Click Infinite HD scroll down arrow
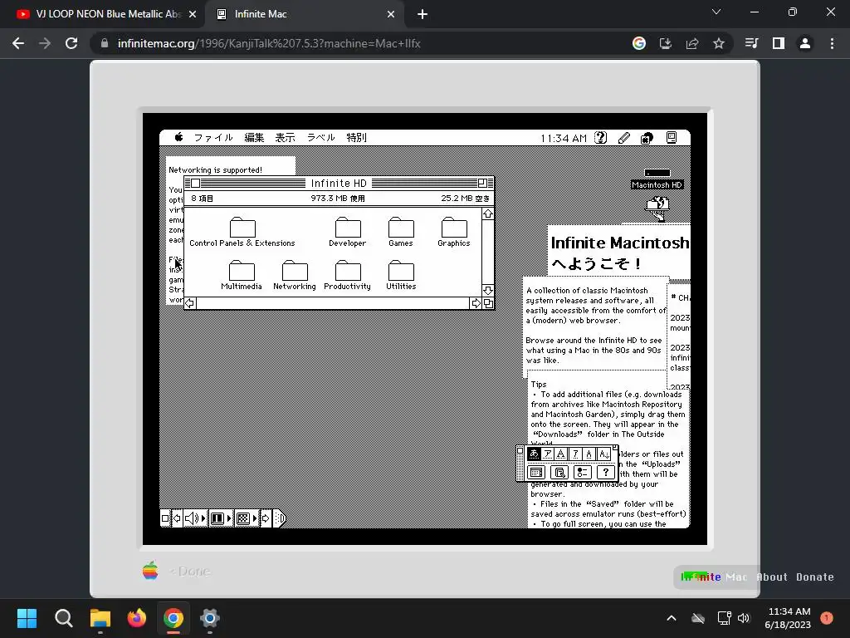This screenshot has width=850, height=638. [488, 290]
